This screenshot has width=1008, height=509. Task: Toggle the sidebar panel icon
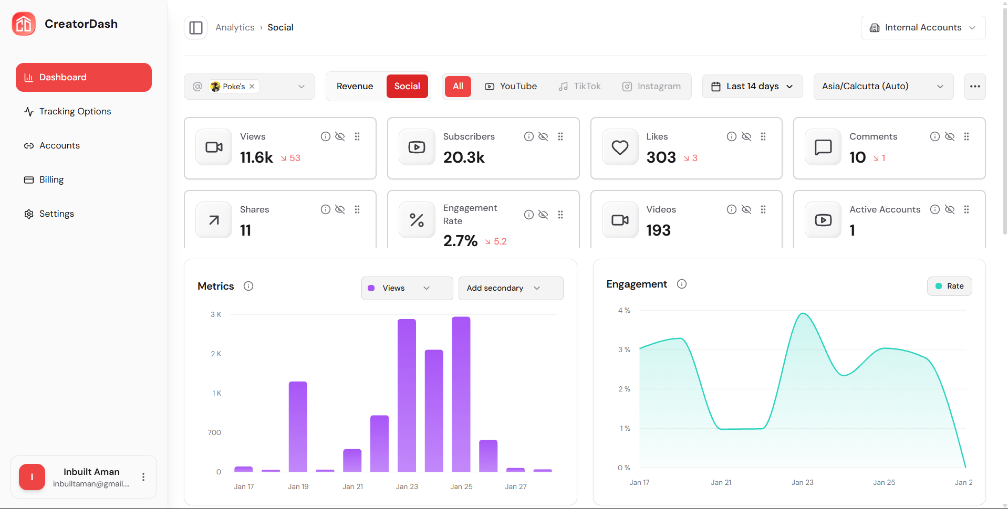(x=195, y=28)
